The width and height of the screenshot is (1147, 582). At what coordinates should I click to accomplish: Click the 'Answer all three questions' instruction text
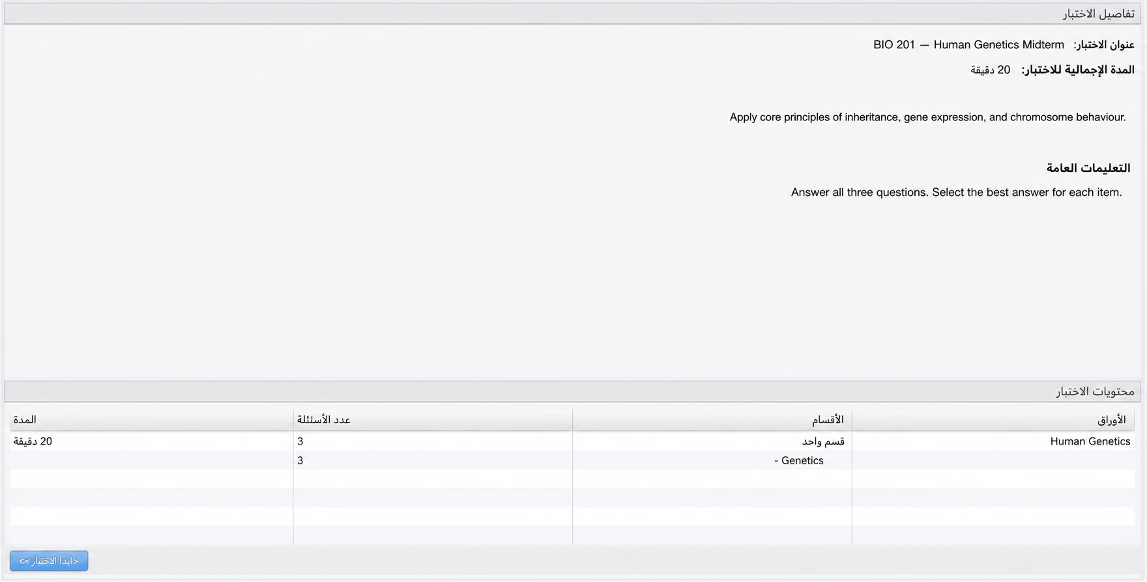click(957, 192)
